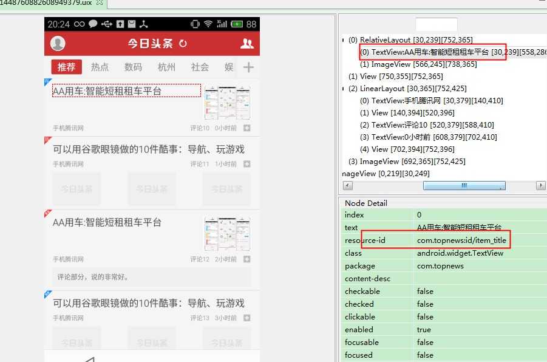The image size is (547, 362).
Task: Open the 杭州 channel tab
Action: (x=166, y=67)
